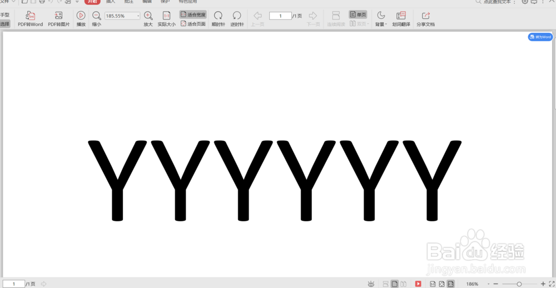Viewport: 556px width, 288px height.
Task: Click the PDF转图片 conversion icon
Action: tap(59, 16)
